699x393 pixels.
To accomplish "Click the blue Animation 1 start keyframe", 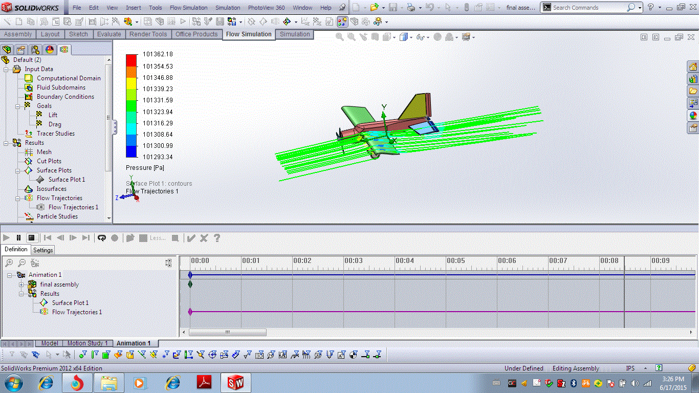I will coord(190,275).
